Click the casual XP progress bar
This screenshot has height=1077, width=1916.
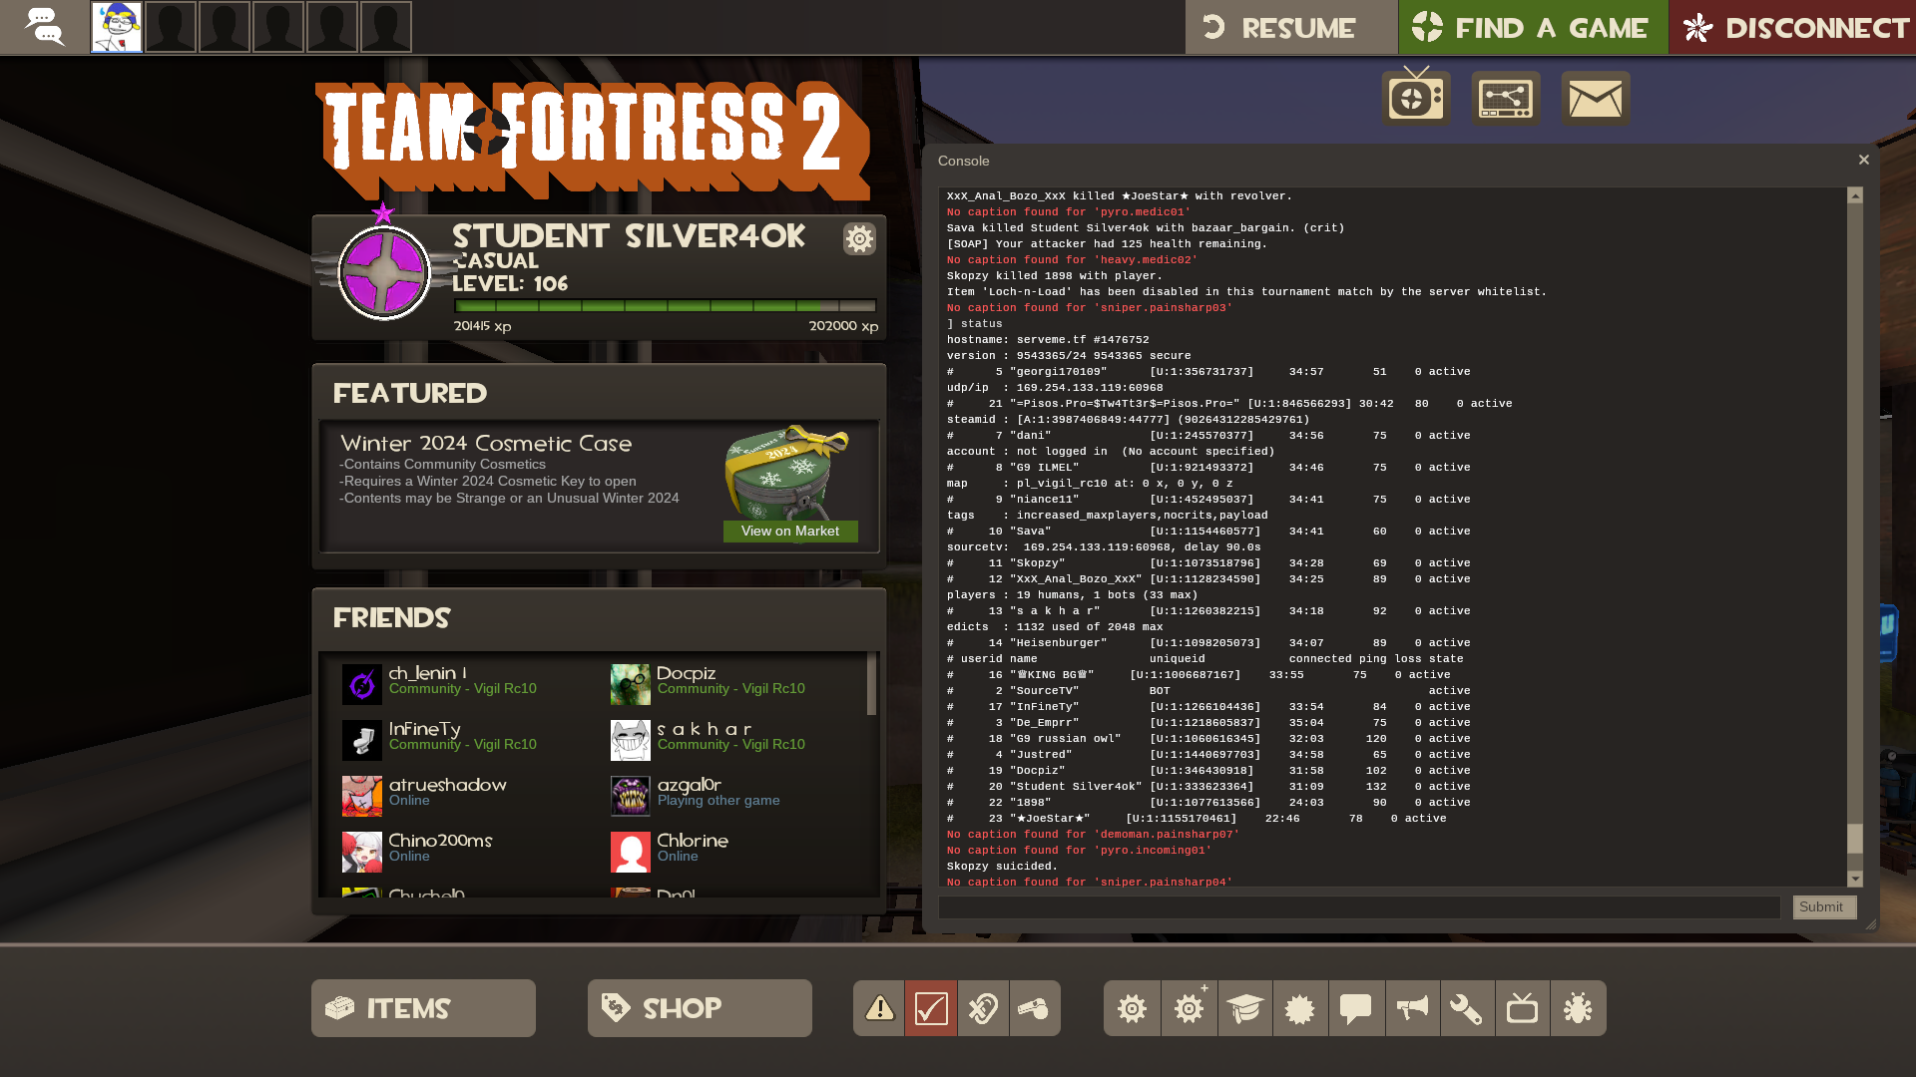tap(665, 305)
